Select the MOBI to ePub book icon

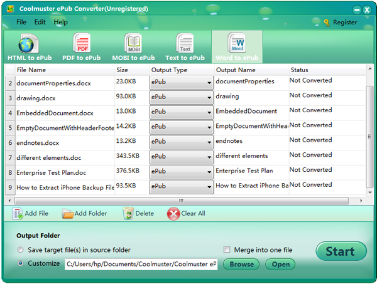point(133,43)
